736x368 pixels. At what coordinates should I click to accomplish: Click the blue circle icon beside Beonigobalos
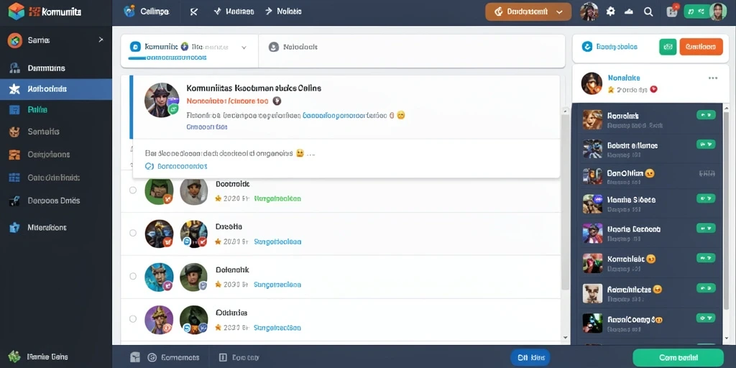[x=586, y=46]
